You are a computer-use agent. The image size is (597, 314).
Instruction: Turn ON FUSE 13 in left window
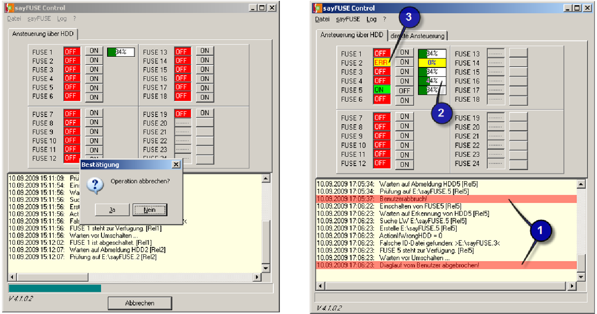point(205,51)
